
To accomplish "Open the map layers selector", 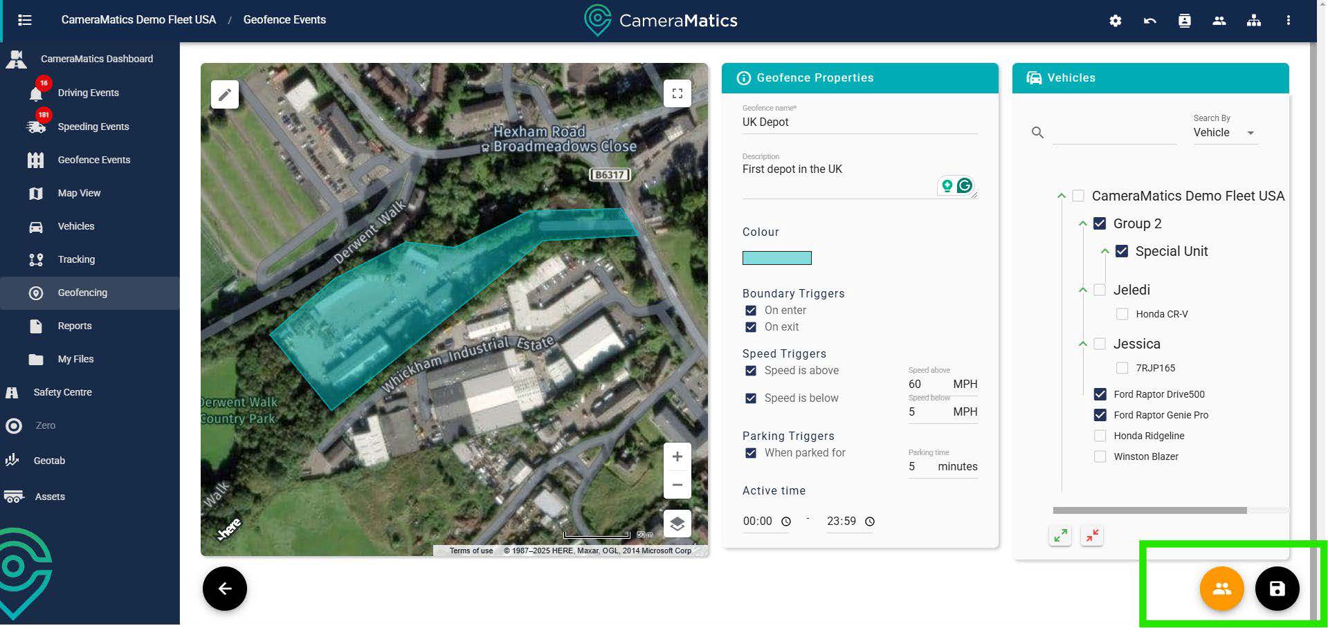I will click(677, 524).
